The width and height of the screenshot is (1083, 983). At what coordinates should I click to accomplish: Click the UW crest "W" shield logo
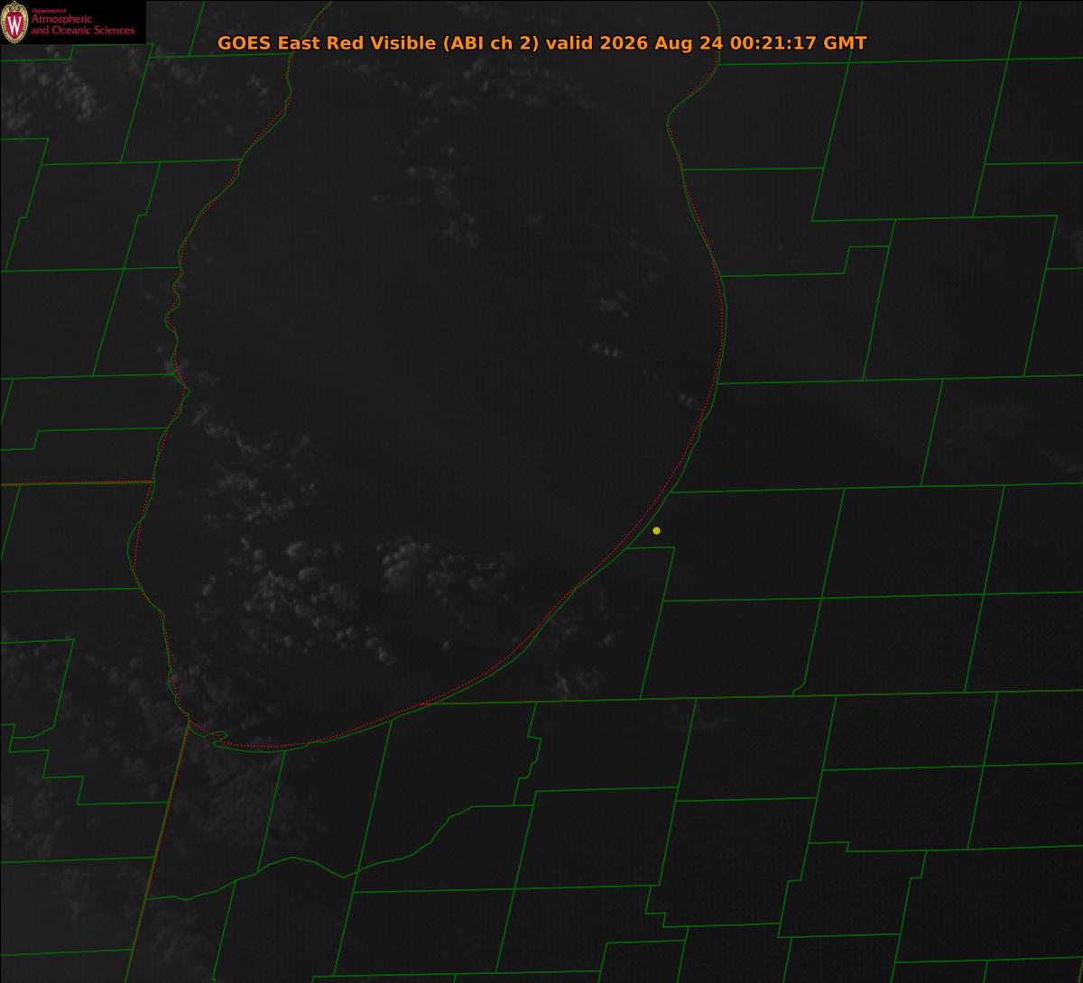[14, 23]
